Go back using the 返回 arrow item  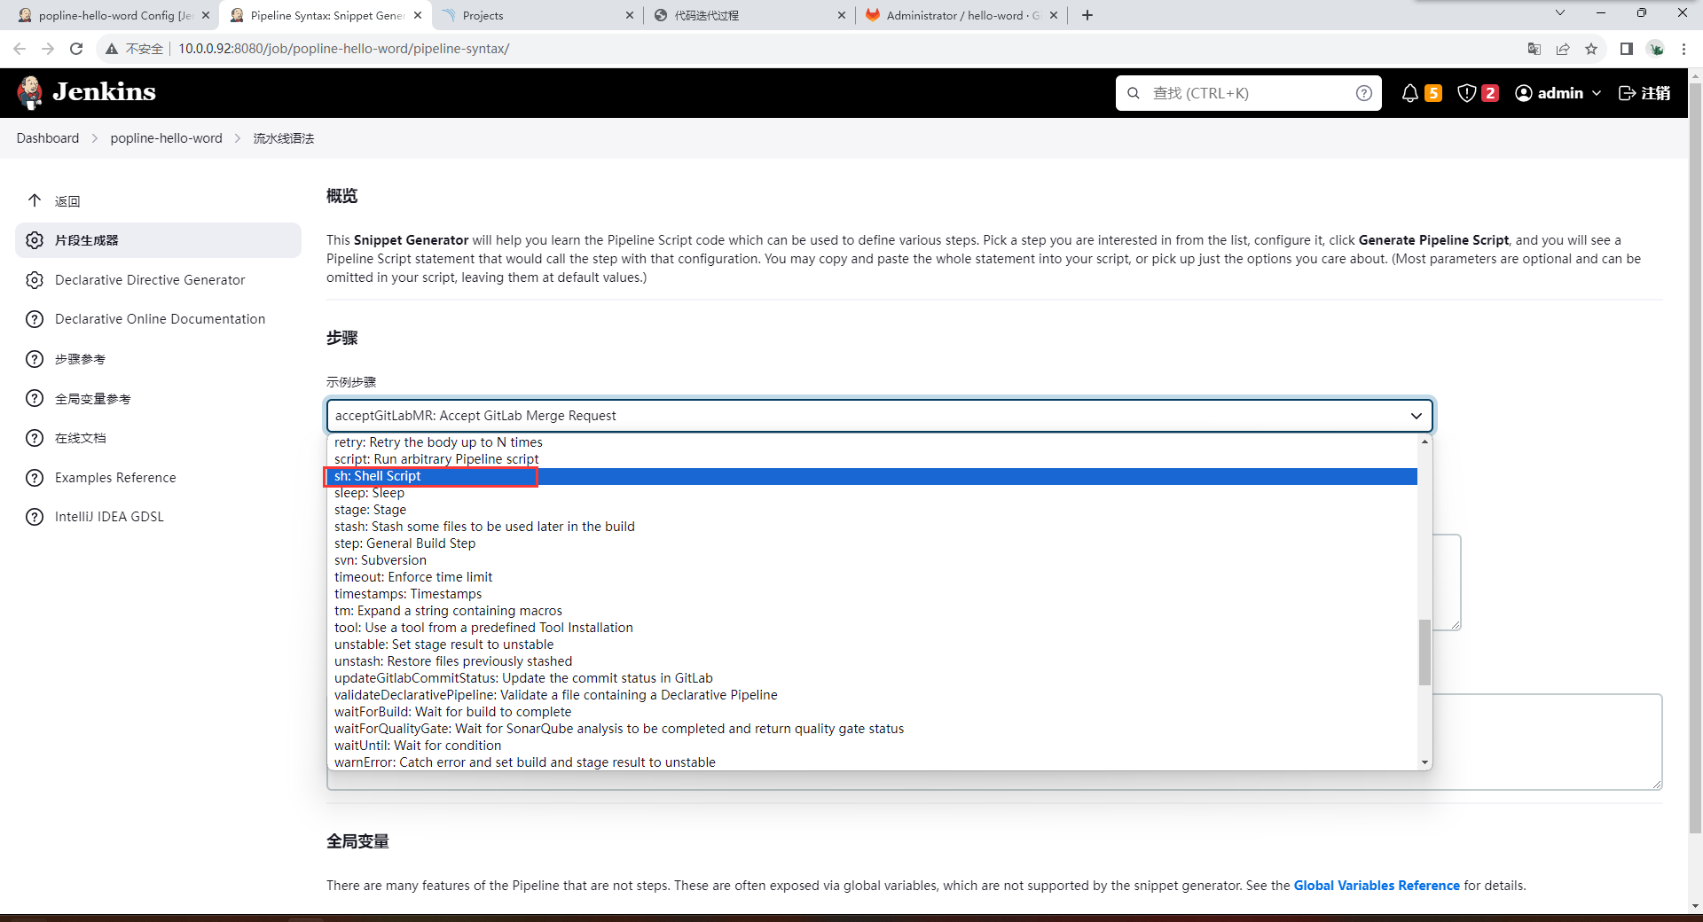53,201
